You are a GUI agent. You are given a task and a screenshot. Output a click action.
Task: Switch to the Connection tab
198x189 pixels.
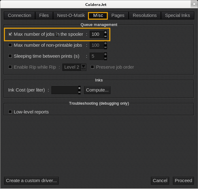point(19,15)
